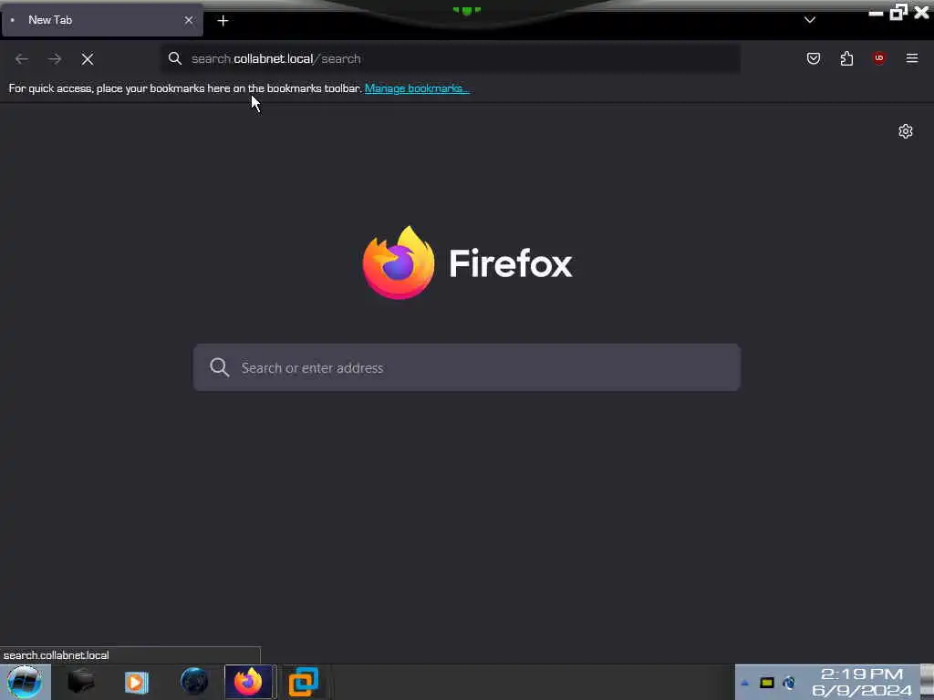
Task: Open the Extensions puzzle-piece menu
Action: tap(846, 58)
